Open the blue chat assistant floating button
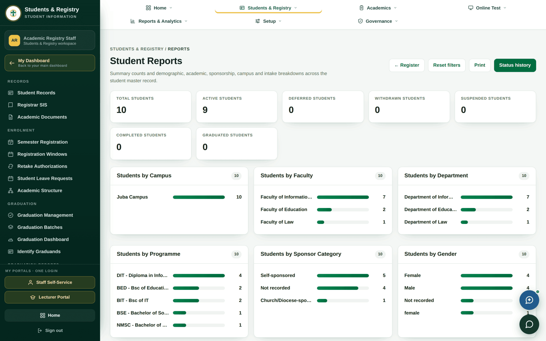Image resolution: width=546 pixels, height=341 pixels. 529,300
